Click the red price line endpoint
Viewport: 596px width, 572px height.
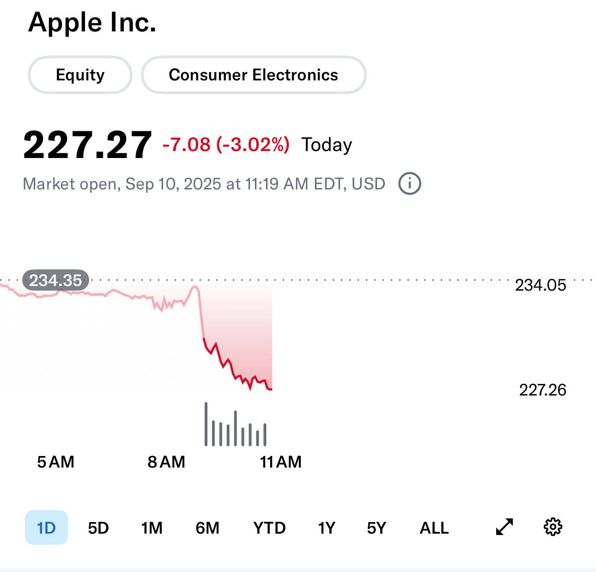click(271, 389)
